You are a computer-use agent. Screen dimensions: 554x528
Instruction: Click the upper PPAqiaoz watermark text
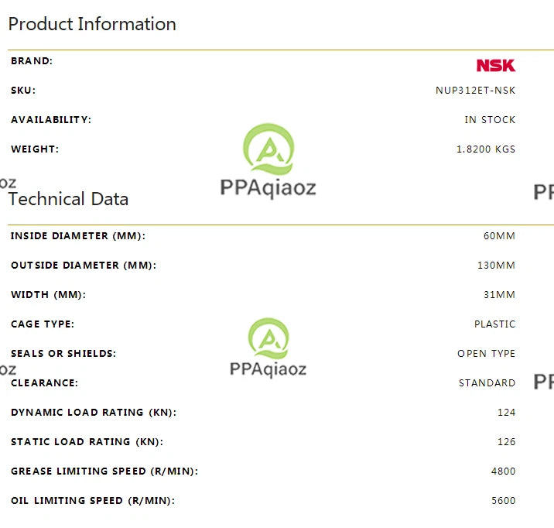pos(268,188)
